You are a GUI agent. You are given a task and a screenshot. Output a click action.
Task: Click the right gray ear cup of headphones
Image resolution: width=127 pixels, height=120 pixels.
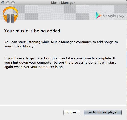click(13, 18)
